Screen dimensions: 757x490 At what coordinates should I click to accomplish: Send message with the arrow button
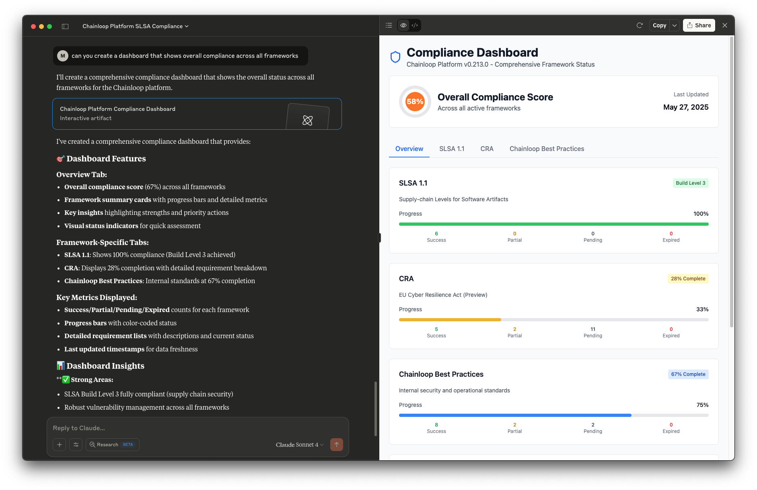click(x=337, y=445)
